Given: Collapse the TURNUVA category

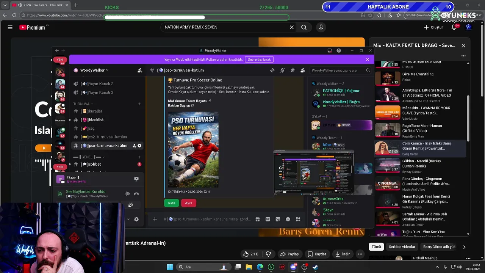Looking at the screenshot, I should pos(83,104).
